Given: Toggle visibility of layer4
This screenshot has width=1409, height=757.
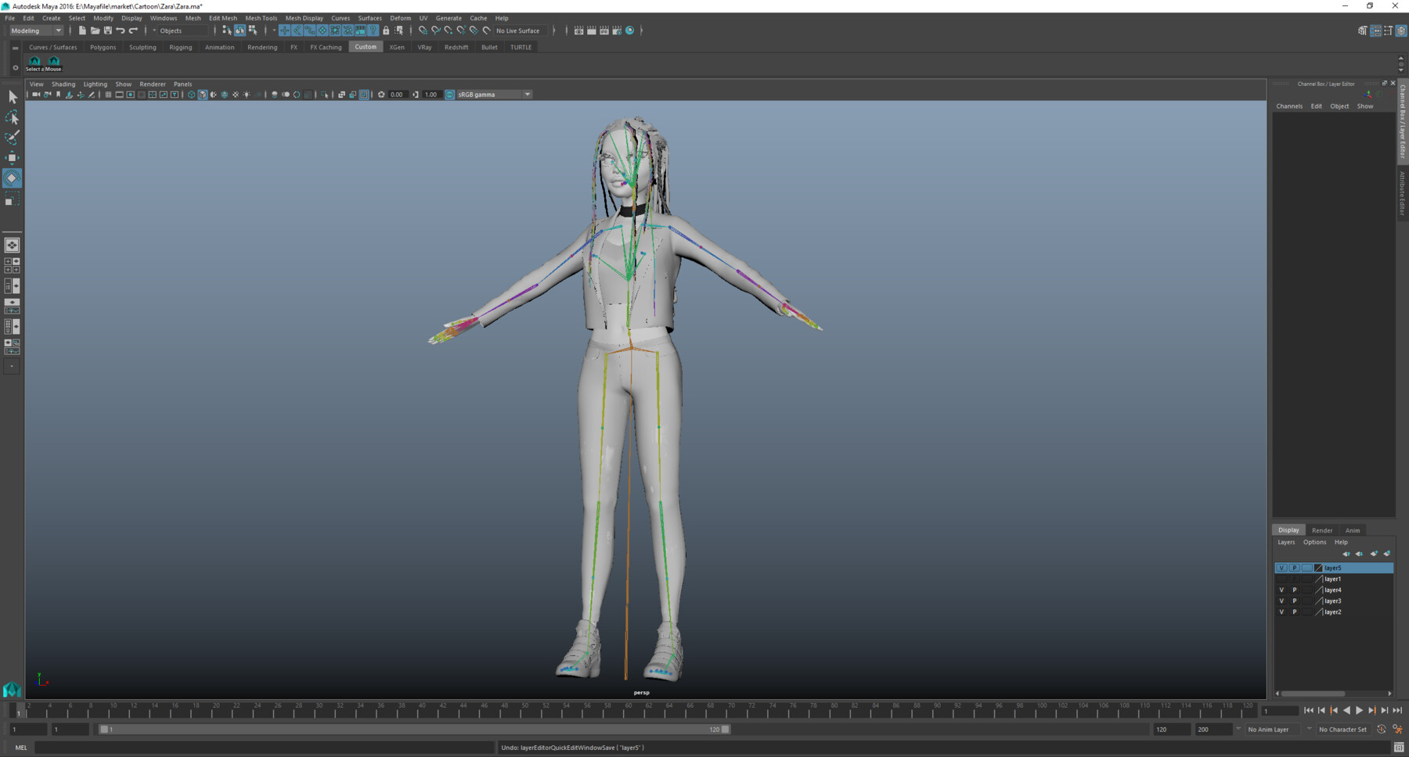Looking at the screenshot, I should [x=1281, y=590].
